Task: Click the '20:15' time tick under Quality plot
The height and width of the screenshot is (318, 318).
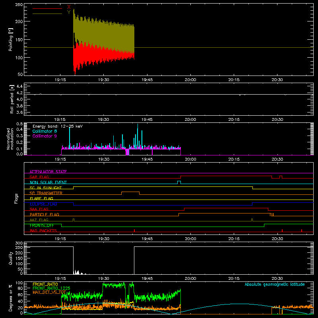Action: tap(234, 279)
